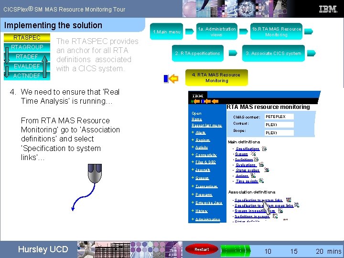Click the icon next to Time periods
Viewport: 344px width, 258px height.
tap(261, 181)
